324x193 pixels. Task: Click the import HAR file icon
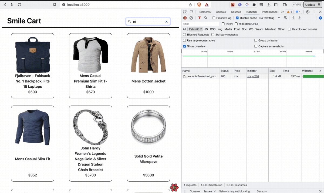tap(293, 18)
